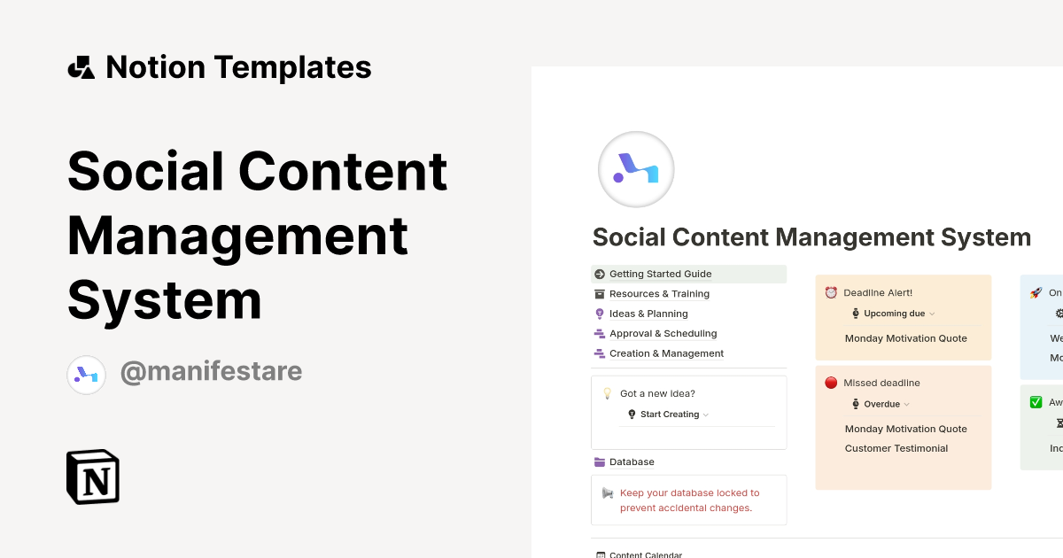Select the Approval & Scheduling entry

tap(663, 333)
